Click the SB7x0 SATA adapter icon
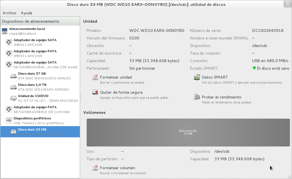This screenshot has height=179, width=292. pyautogui.click(x=9, y=65)
